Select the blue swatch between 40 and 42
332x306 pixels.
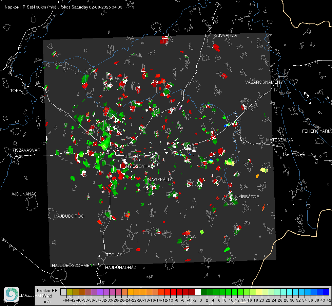326,292
